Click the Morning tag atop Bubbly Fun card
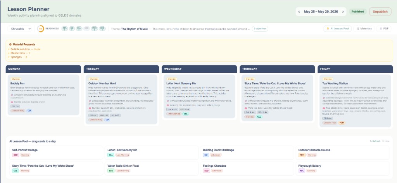 coord(16,79)
